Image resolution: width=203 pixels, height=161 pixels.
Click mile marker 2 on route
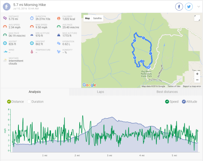(143, 38)
